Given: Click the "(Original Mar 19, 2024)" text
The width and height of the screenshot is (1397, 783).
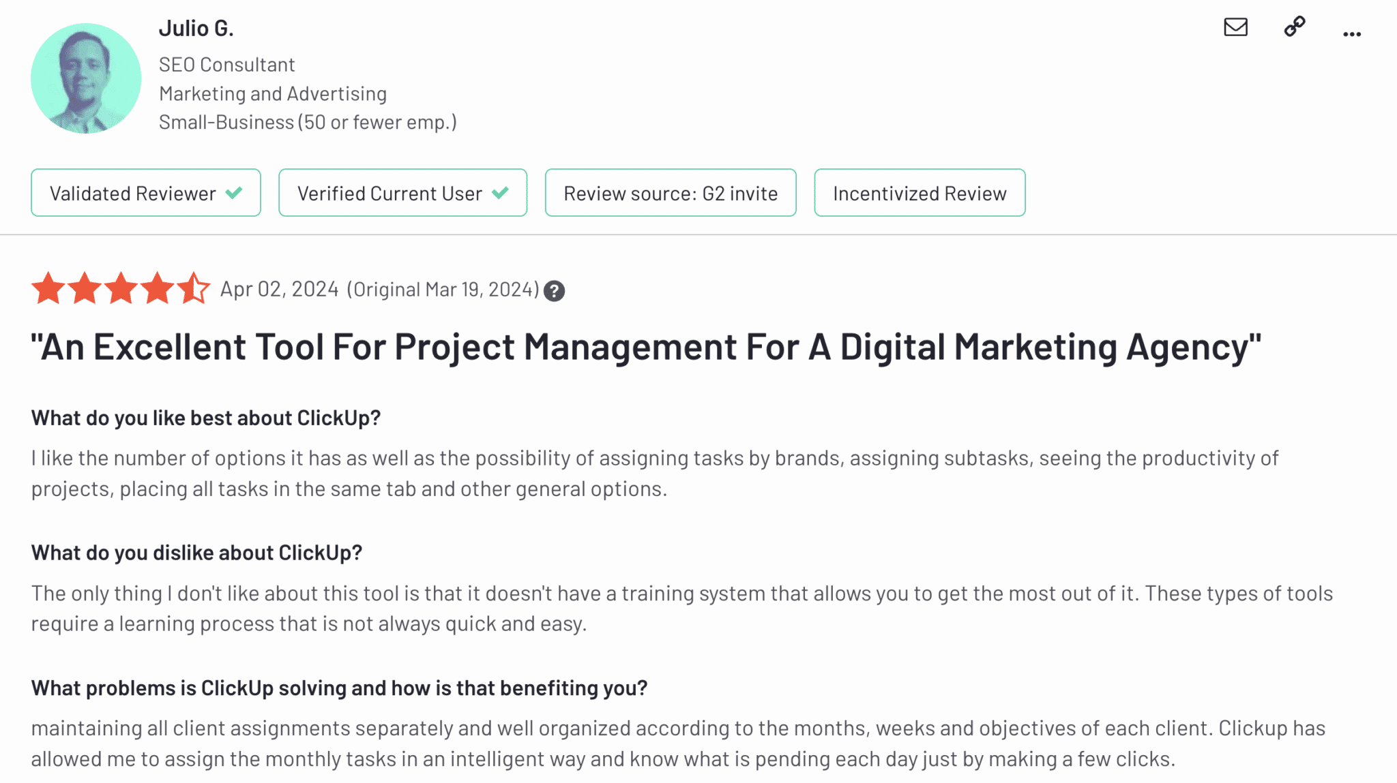Looking at the screenshot, I should [x=443, y=290].
